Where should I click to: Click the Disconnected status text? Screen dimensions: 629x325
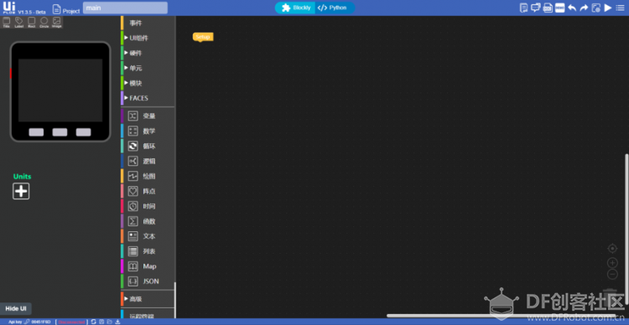point(71,322)
